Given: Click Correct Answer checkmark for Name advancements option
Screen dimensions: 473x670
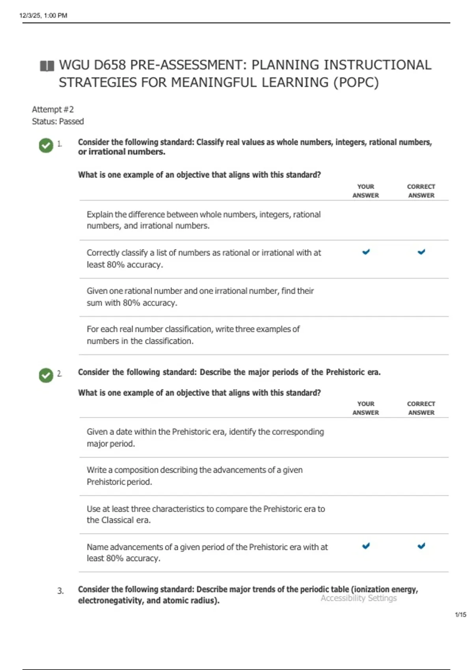Looking at the screenshot, I should click(x=421, y=546).
